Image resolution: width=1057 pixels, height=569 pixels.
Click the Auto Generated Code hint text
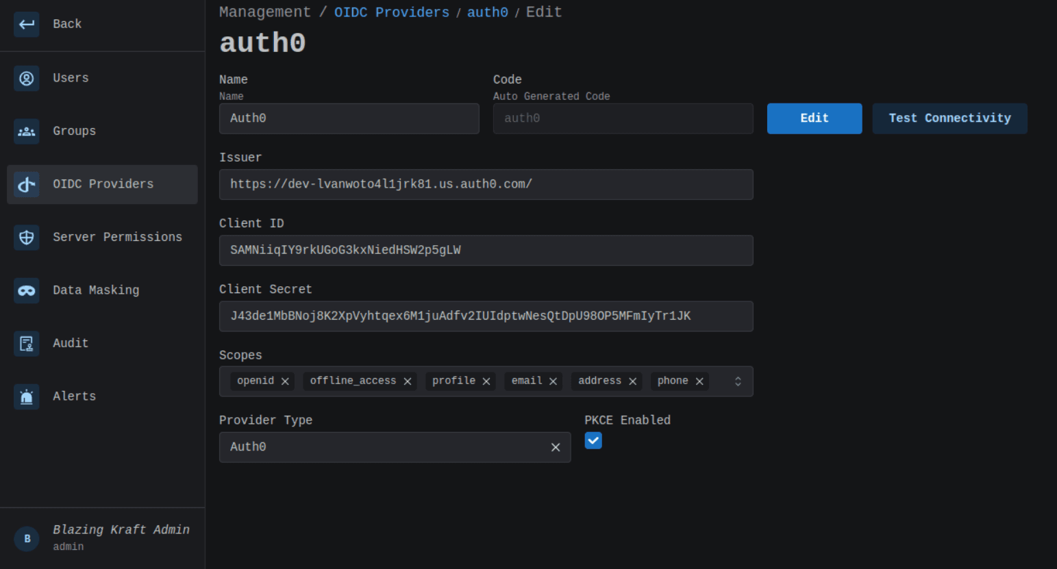551,97
